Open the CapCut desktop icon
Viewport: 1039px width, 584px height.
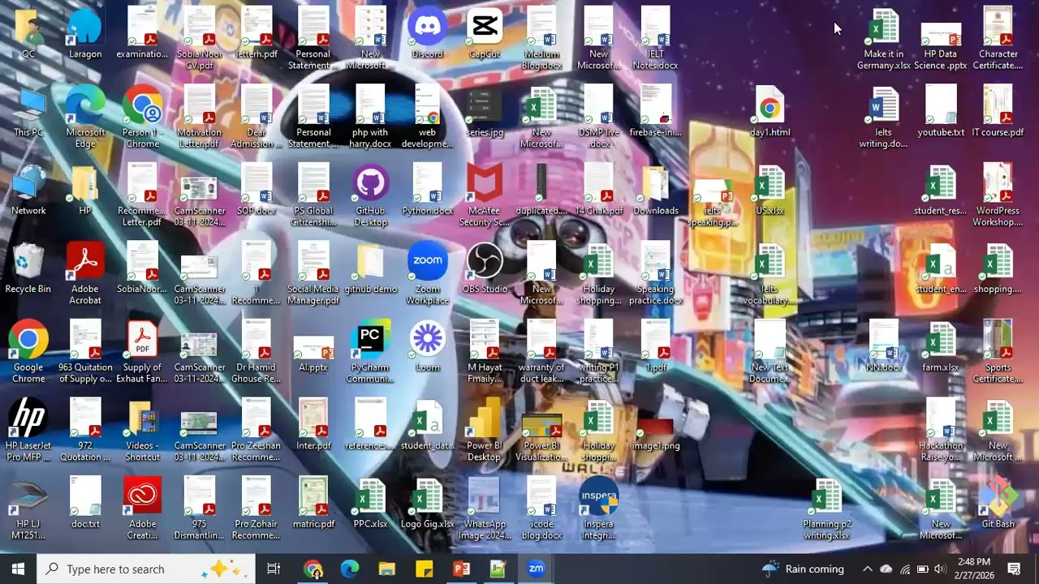point(485,34)
